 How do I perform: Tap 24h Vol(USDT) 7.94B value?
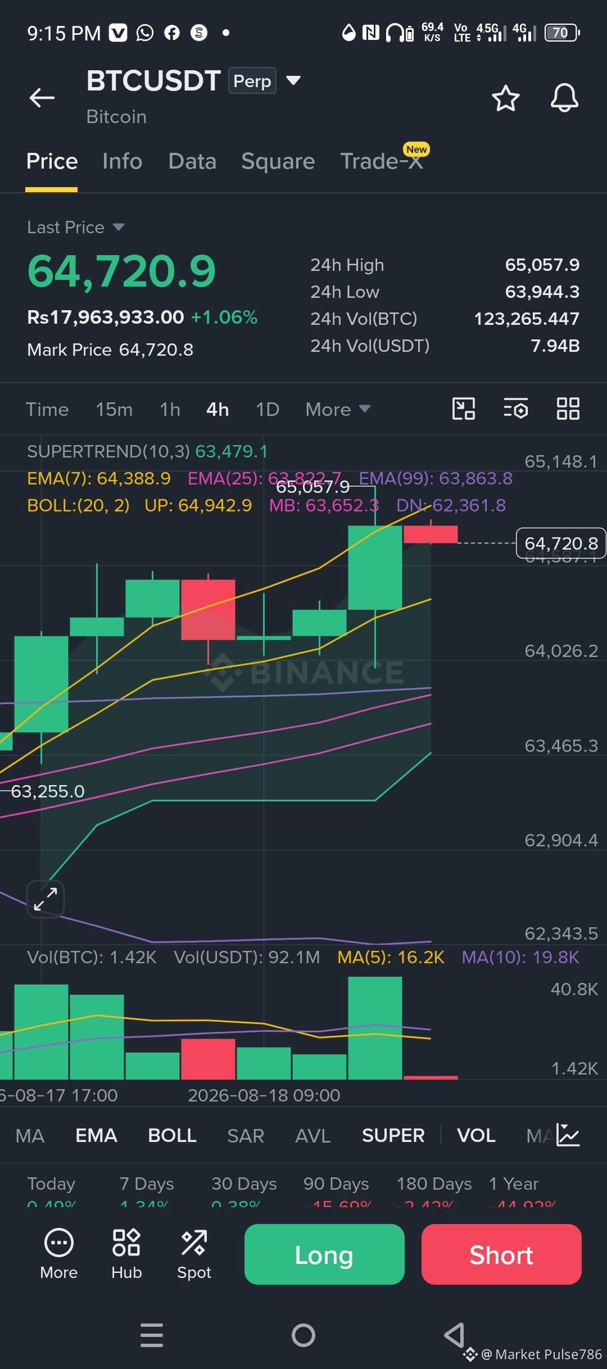tap(555, 346)
